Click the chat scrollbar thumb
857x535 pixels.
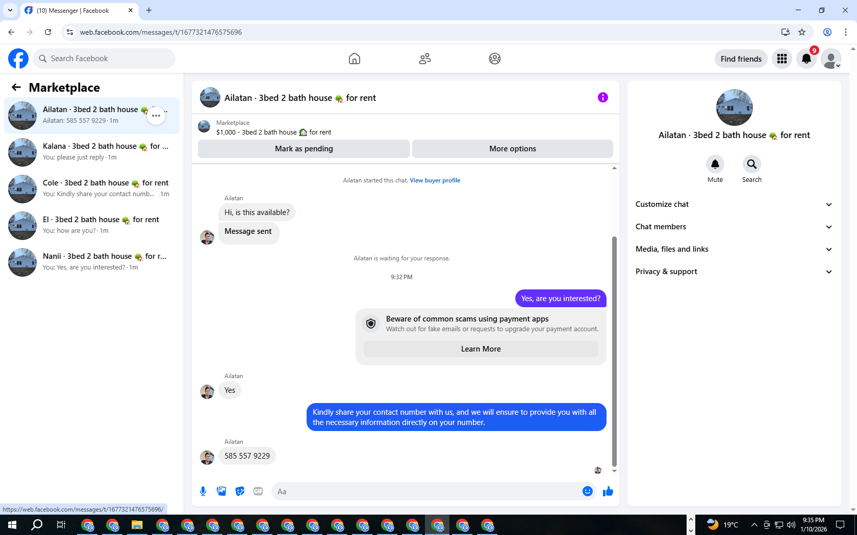tap(614, 352)
